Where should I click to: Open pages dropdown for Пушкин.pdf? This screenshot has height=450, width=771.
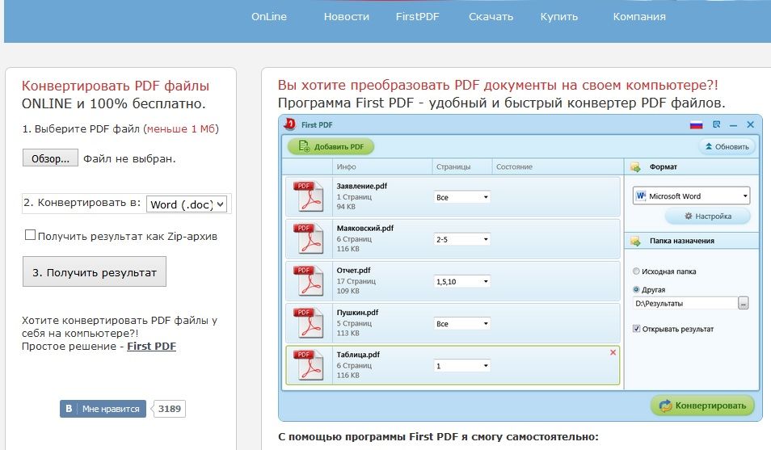[x=461, y=324]
